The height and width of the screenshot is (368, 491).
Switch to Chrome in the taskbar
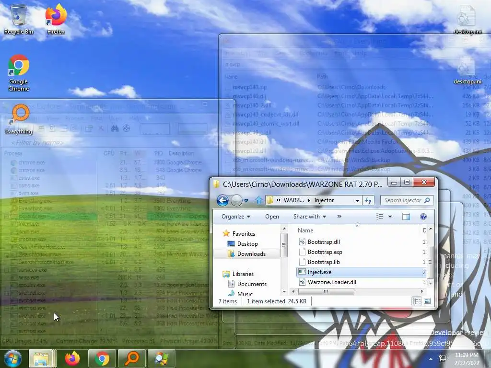tap(102, 358)
